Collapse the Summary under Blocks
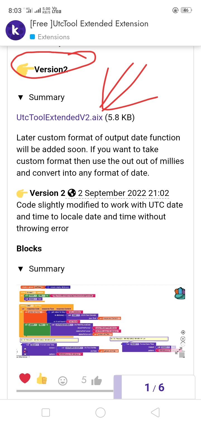 (x=20, y=269)
